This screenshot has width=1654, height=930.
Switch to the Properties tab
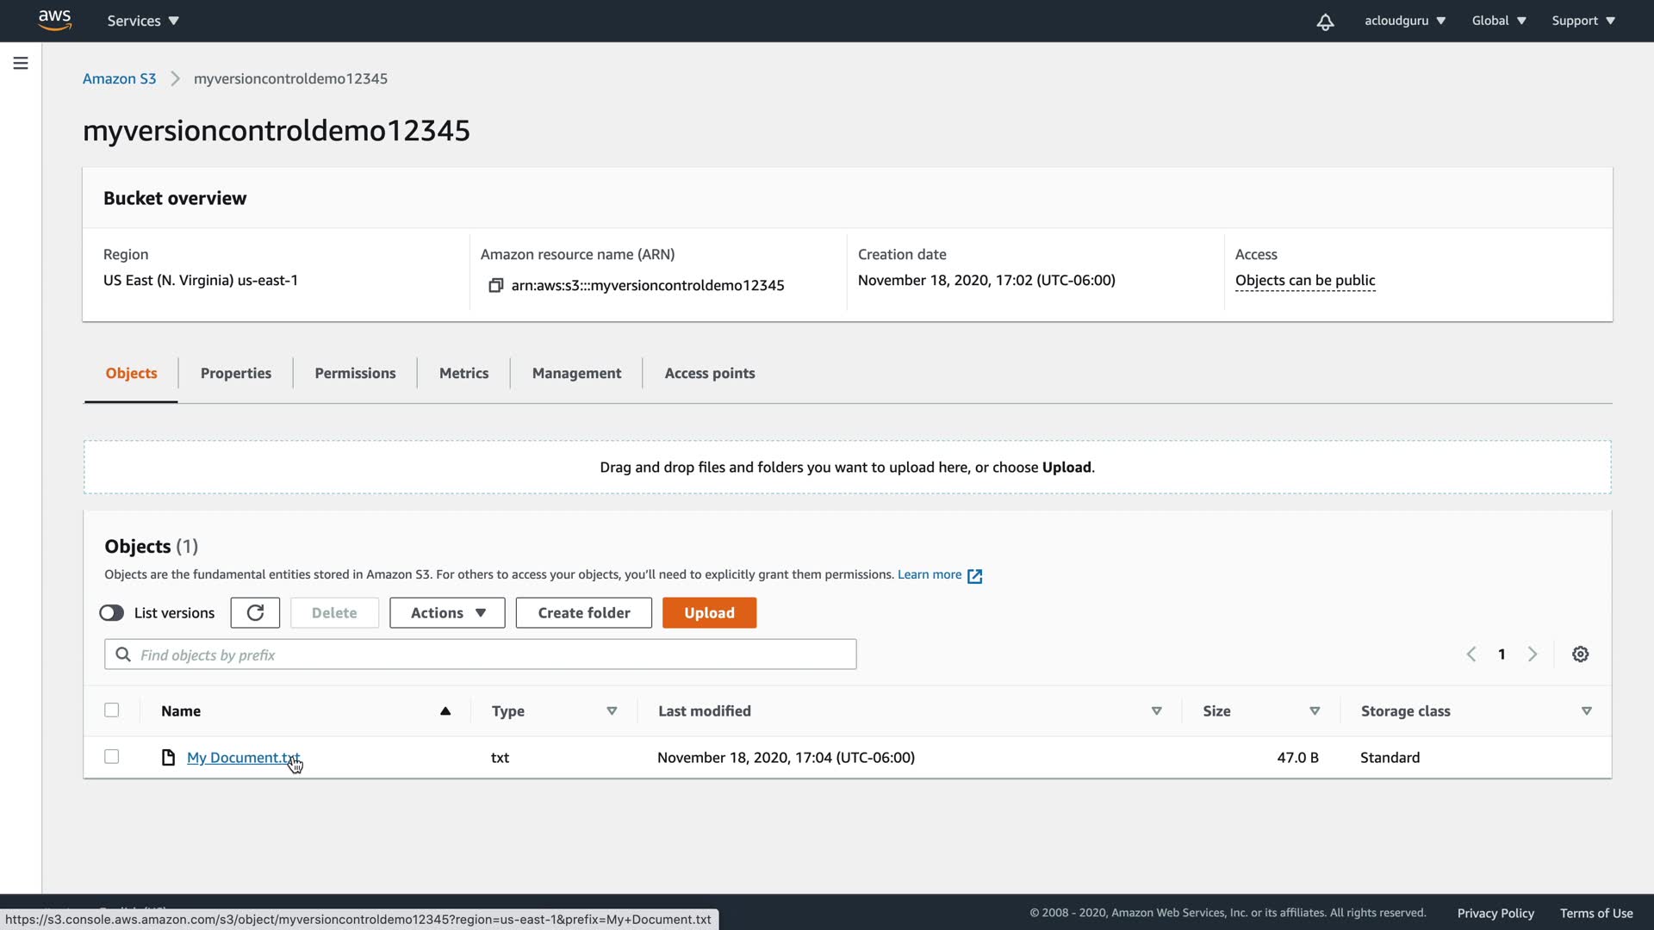pos(235,373)
